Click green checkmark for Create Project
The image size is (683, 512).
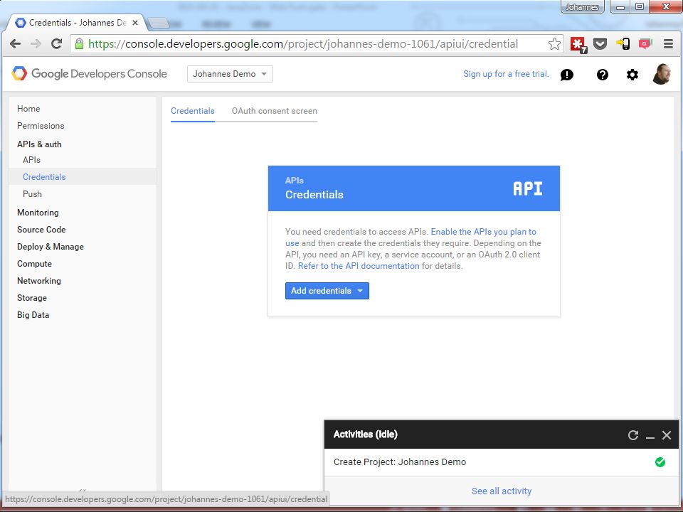[x=660, y=462]
